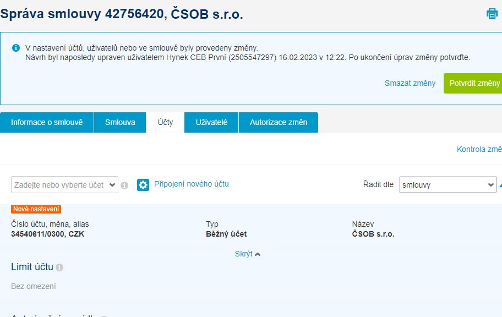
Task: Switch to the Informace o smlouvě tab
Action: point(47,122)
